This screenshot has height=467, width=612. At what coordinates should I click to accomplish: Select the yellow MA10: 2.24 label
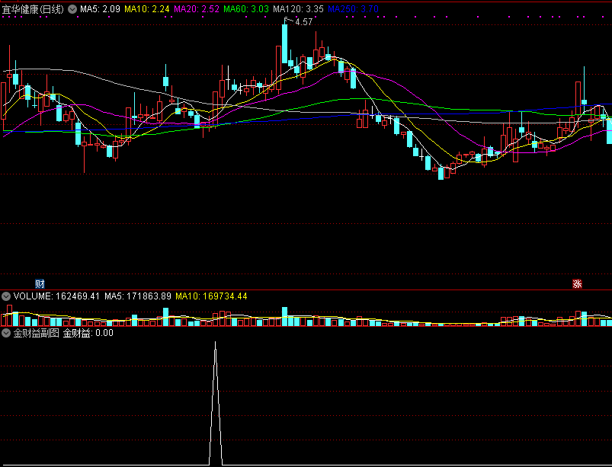tap(147, 9)
